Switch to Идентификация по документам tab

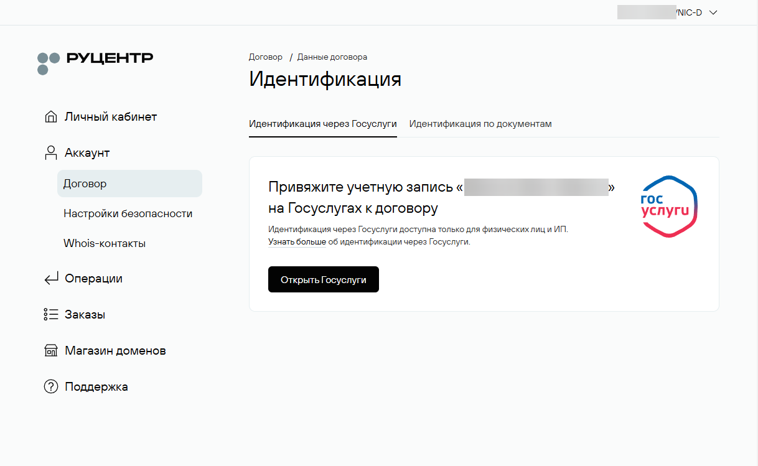click(x=480, y=124)
